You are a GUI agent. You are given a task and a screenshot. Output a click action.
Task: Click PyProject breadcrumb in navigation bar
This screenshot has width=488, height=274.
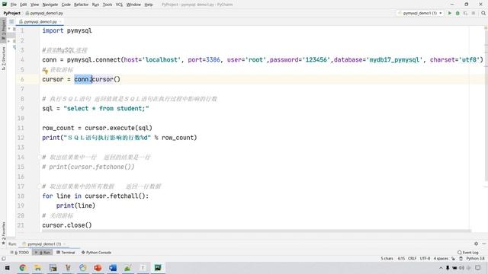12,14
